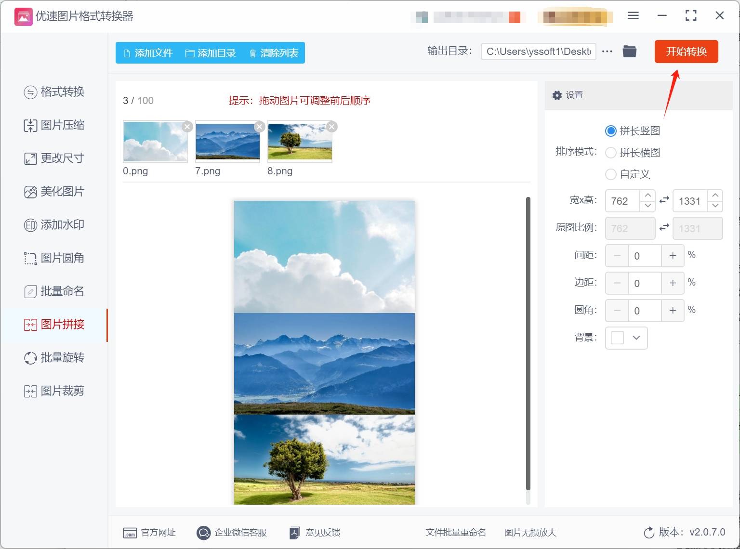The width and height of the screenshot is (740, 549).
Task: Open 文件批量重命名 link
Action: point(456,533)
